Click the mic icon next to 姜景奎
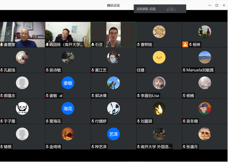Screen dimensions: 228x162 pos(2,45)
